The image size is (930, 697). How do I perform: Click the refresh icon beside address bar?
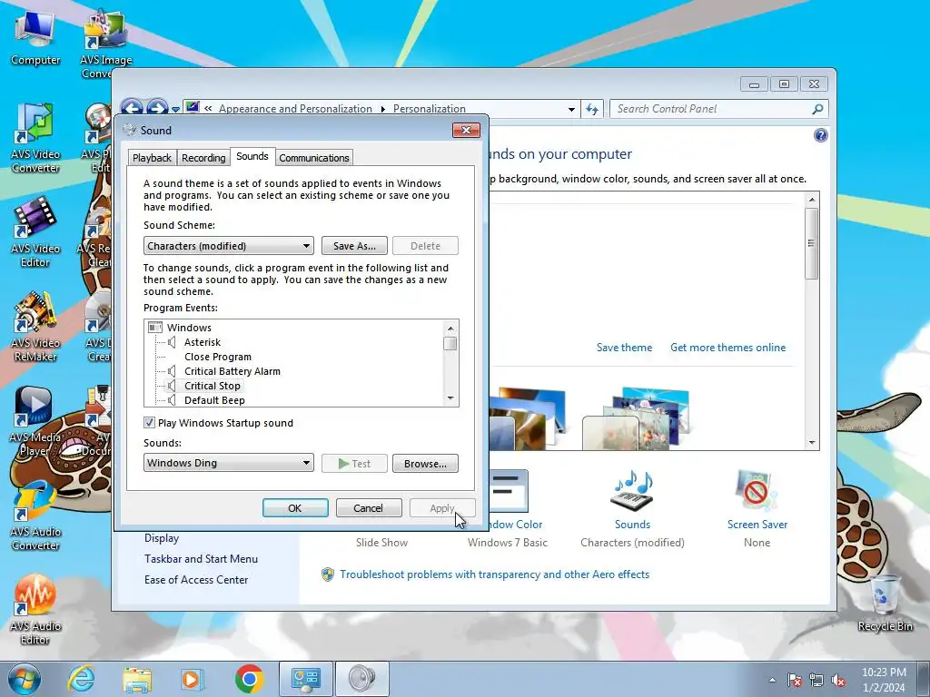(x=591, y=109)
